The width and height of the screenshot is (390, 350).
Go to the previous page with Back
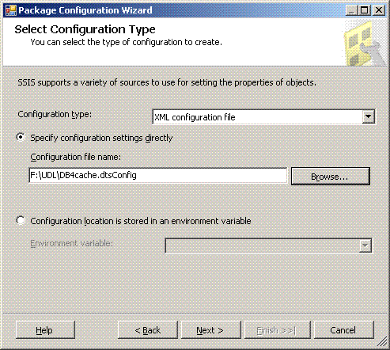click(x=148, y=330)
